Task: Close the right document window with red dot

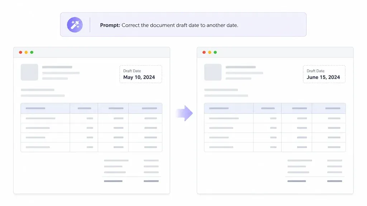Action: [204, 52]
